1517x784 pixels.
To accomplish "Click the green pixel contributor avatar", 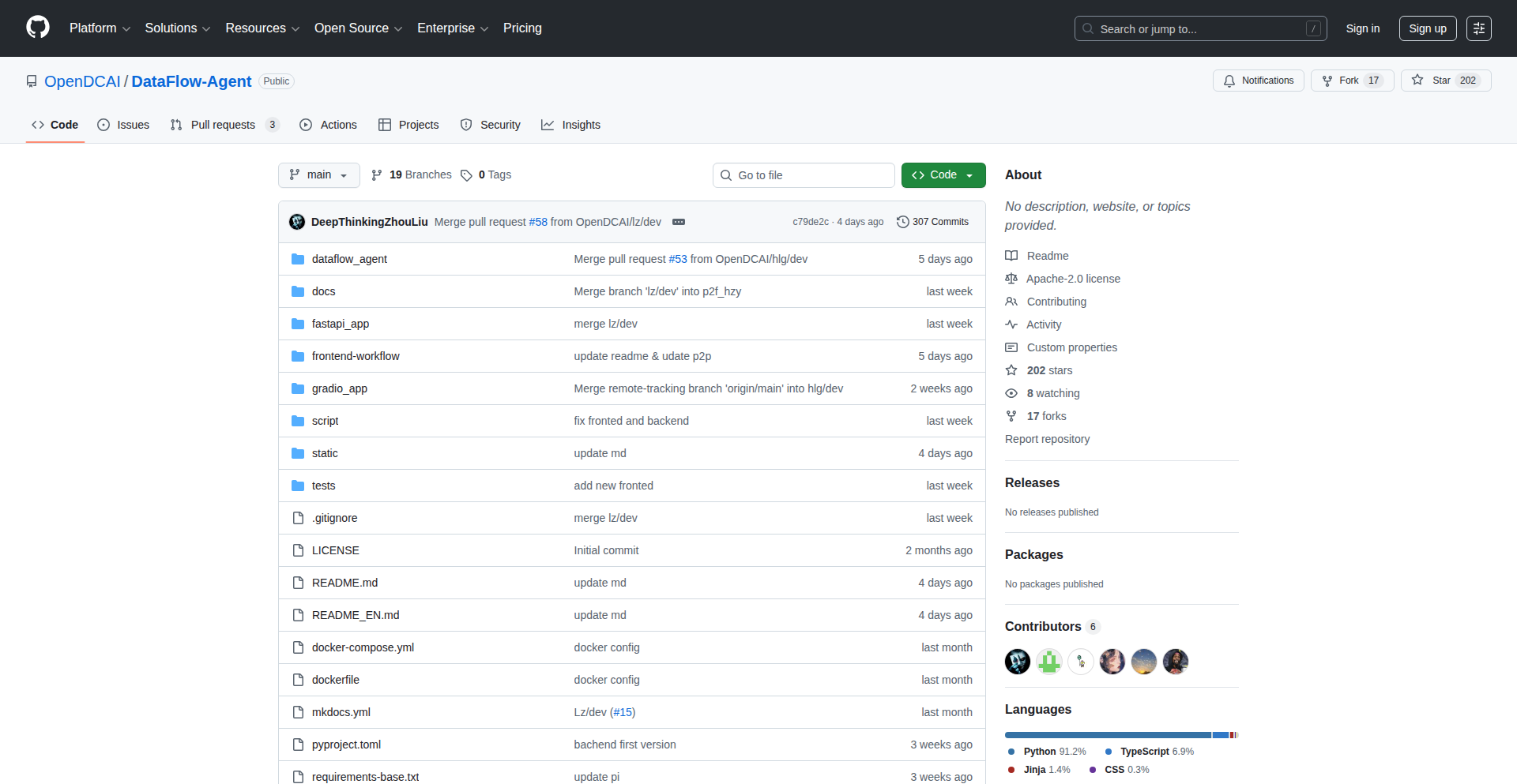I will [1049, 662].
